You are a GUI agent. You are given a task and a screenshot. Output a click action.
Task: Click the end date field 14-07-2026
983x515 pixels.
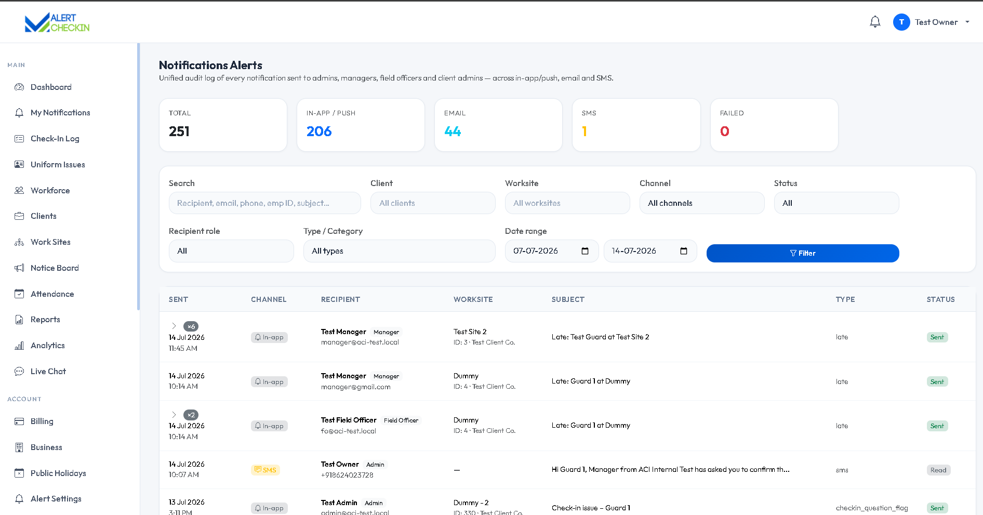[650, 251]
